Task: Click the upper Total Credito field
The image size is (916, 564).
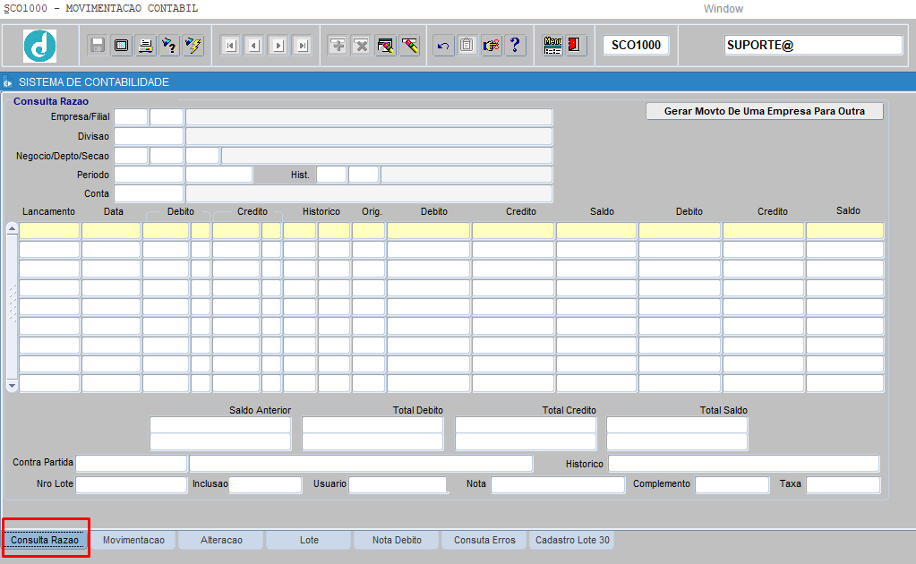Action: (x=526, y=425)
